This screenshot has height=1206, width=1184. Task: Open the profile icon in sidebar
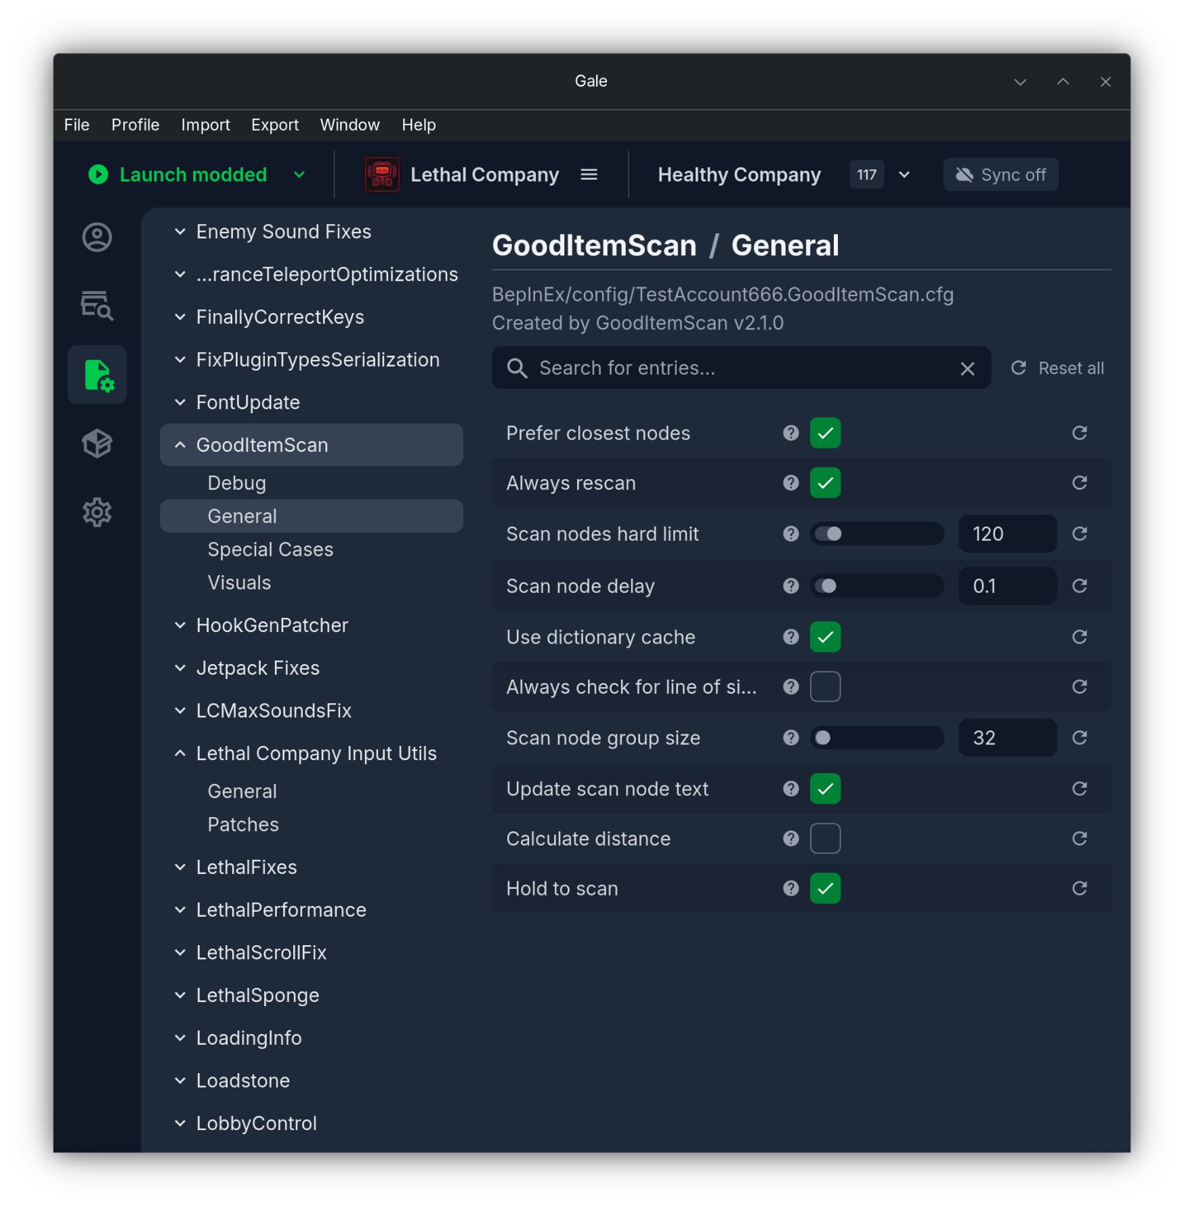click(x=97, y=238)
